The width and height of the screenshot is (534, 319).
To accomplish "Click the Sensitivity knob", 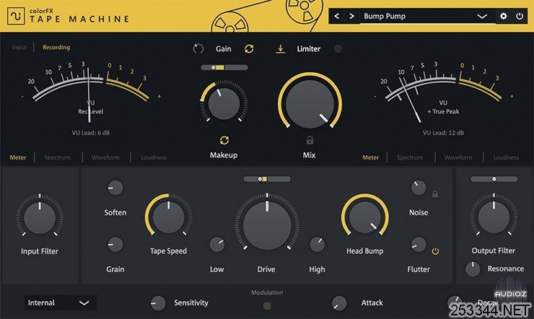I will (x=158, y=303).
